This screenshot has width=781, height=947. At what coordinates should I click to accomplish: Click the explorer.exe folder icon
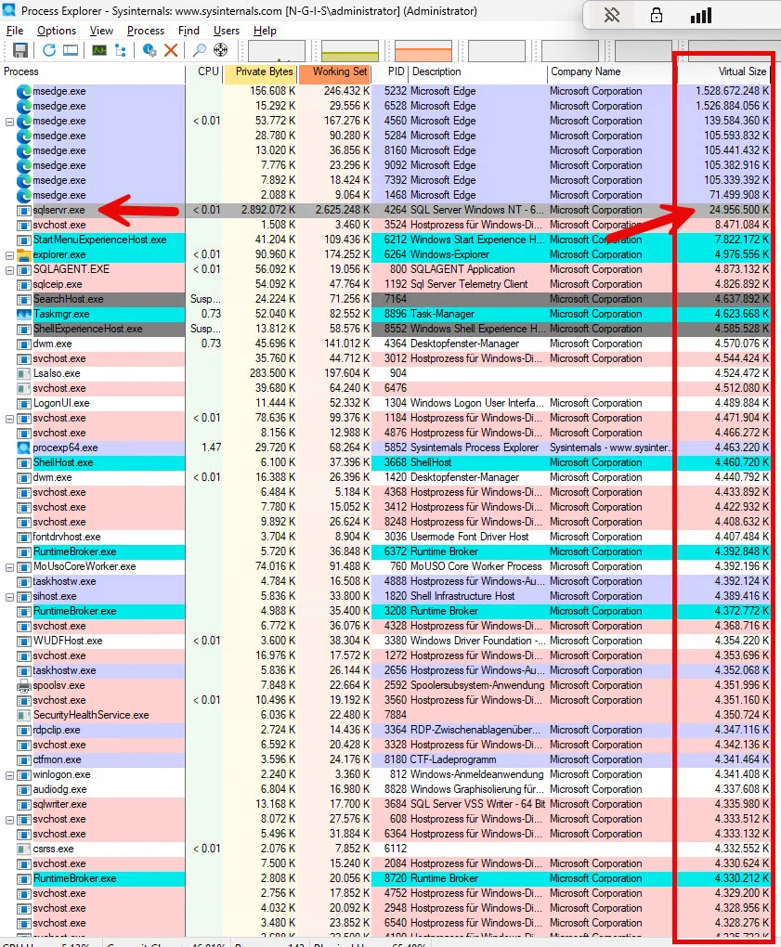[x=23, y=254]
